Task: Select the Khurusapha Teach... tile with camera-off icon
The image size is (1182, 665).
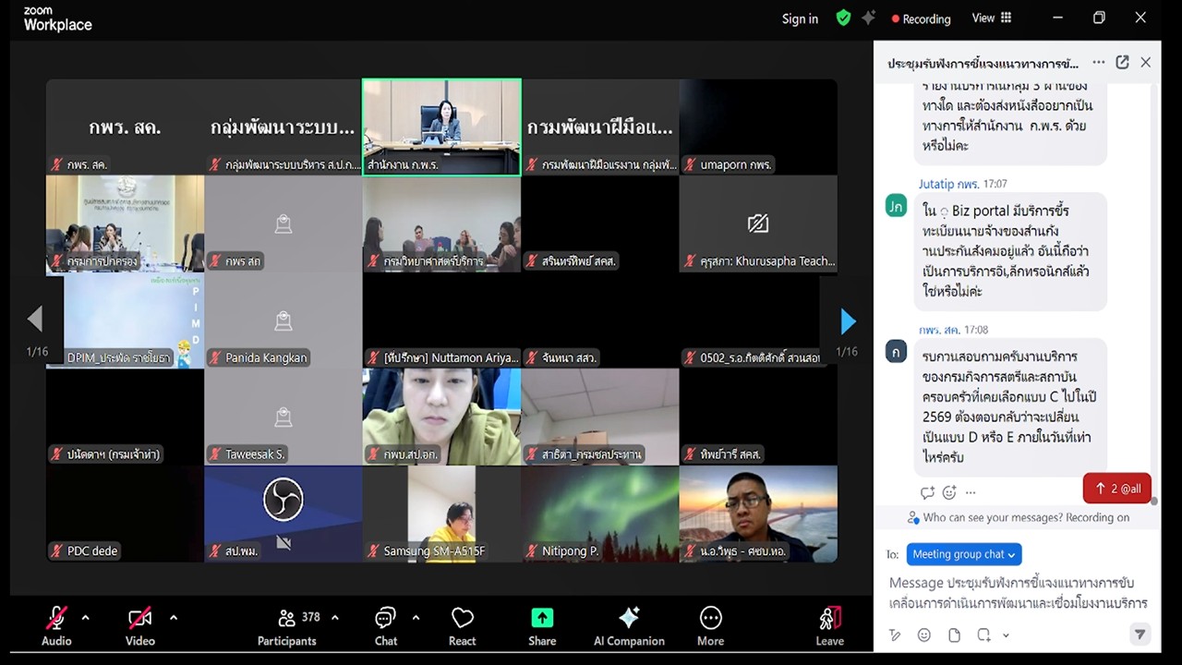Action: tap(758, 224)
